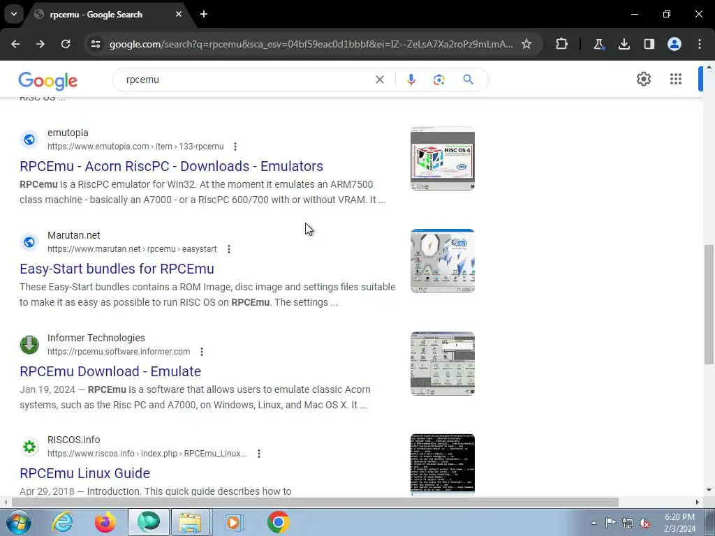715x536 pixels.
Task: Open the Chrome three-dot menu
Action: pos(700,44)
